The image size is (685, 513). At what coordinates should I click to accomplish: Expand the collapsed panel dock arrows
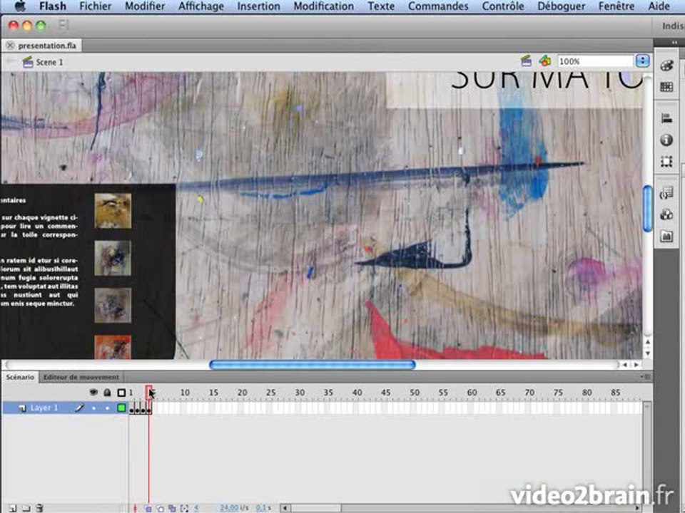tap(675, 42)
